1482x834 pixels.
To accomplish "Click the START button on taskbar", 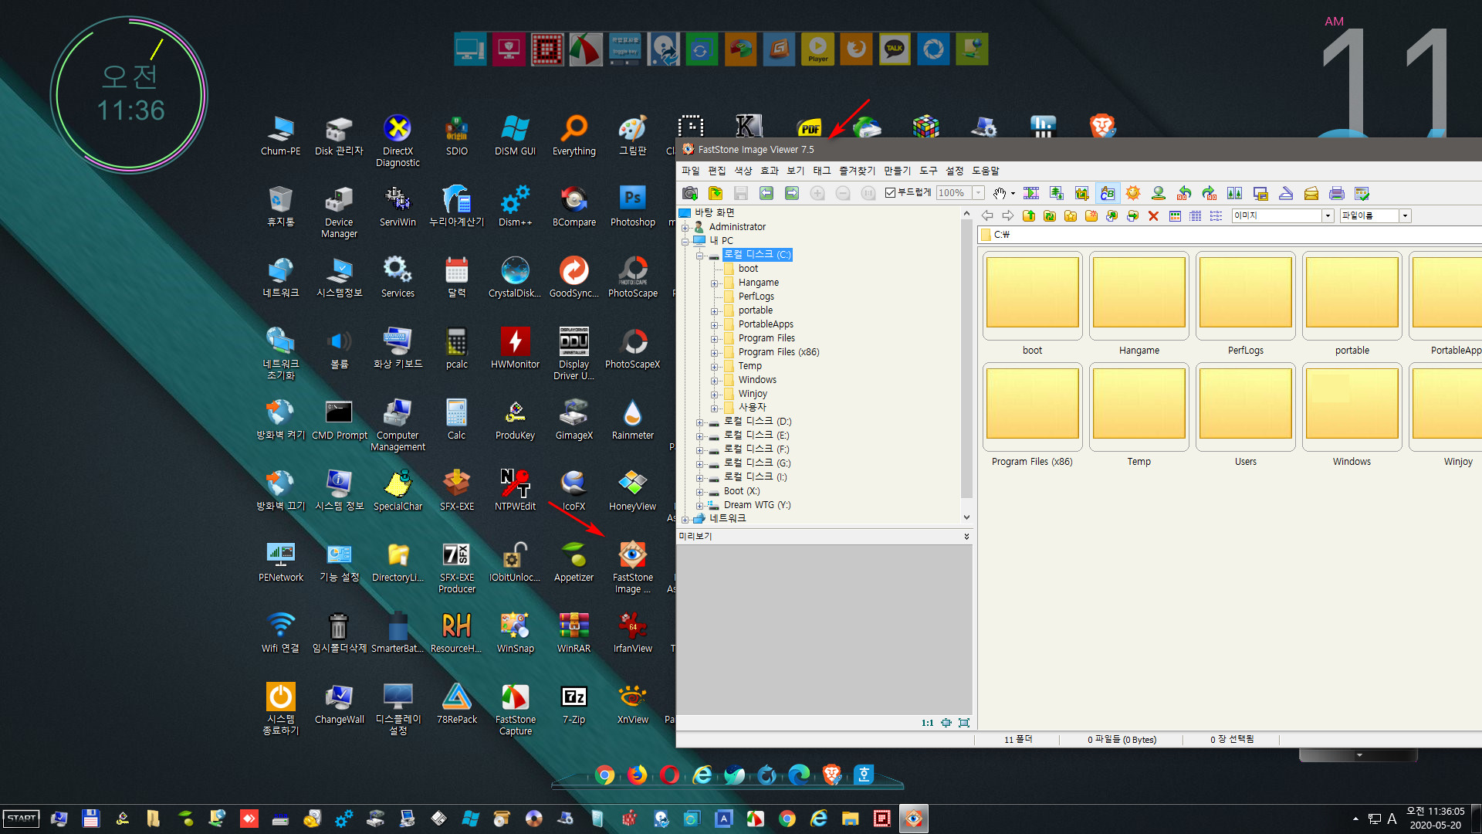I will (21, 819).
